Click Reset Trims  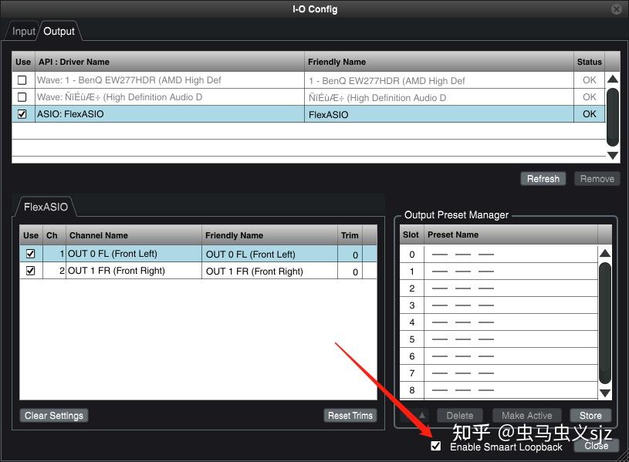350,415
